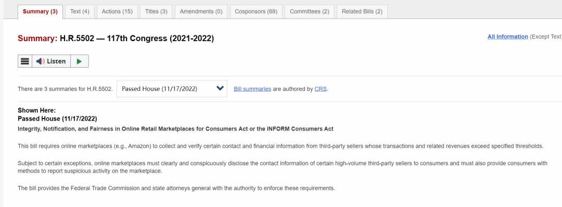Open the Related Bills (2) tab
The height and width of the screenshot is (207, 562).
tap(362, 11)
